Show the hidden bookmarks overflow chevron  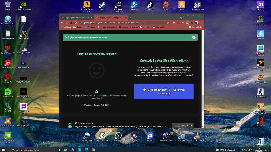tap(185, 27)
